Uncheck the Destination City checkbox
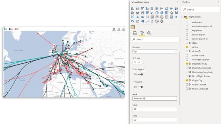 [x=187, y=64]
